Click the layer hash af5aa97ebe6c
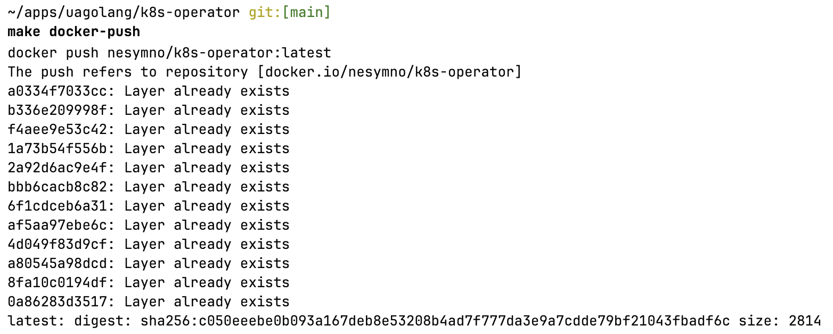 pyautogui.click(x=58, y=225)
